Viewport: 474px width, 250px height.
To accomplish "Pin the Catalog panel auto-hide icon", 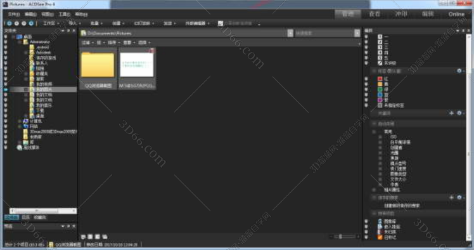I will [463, 30].
